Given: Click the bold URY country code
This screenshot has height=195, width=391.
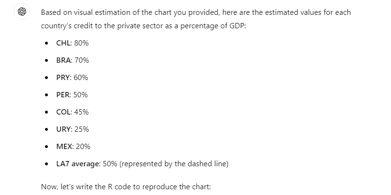Looking at the screenshot, I should 64,129.
